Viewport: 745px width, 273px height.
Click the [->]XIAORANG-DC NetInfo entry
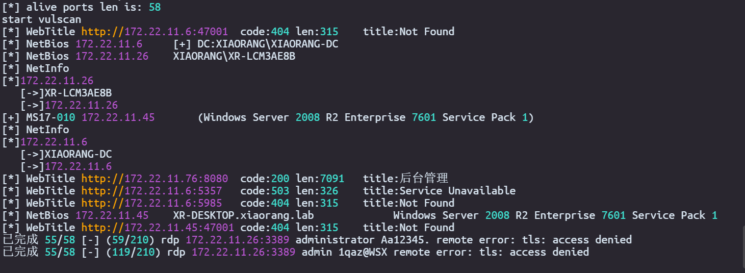click(66, 154)
